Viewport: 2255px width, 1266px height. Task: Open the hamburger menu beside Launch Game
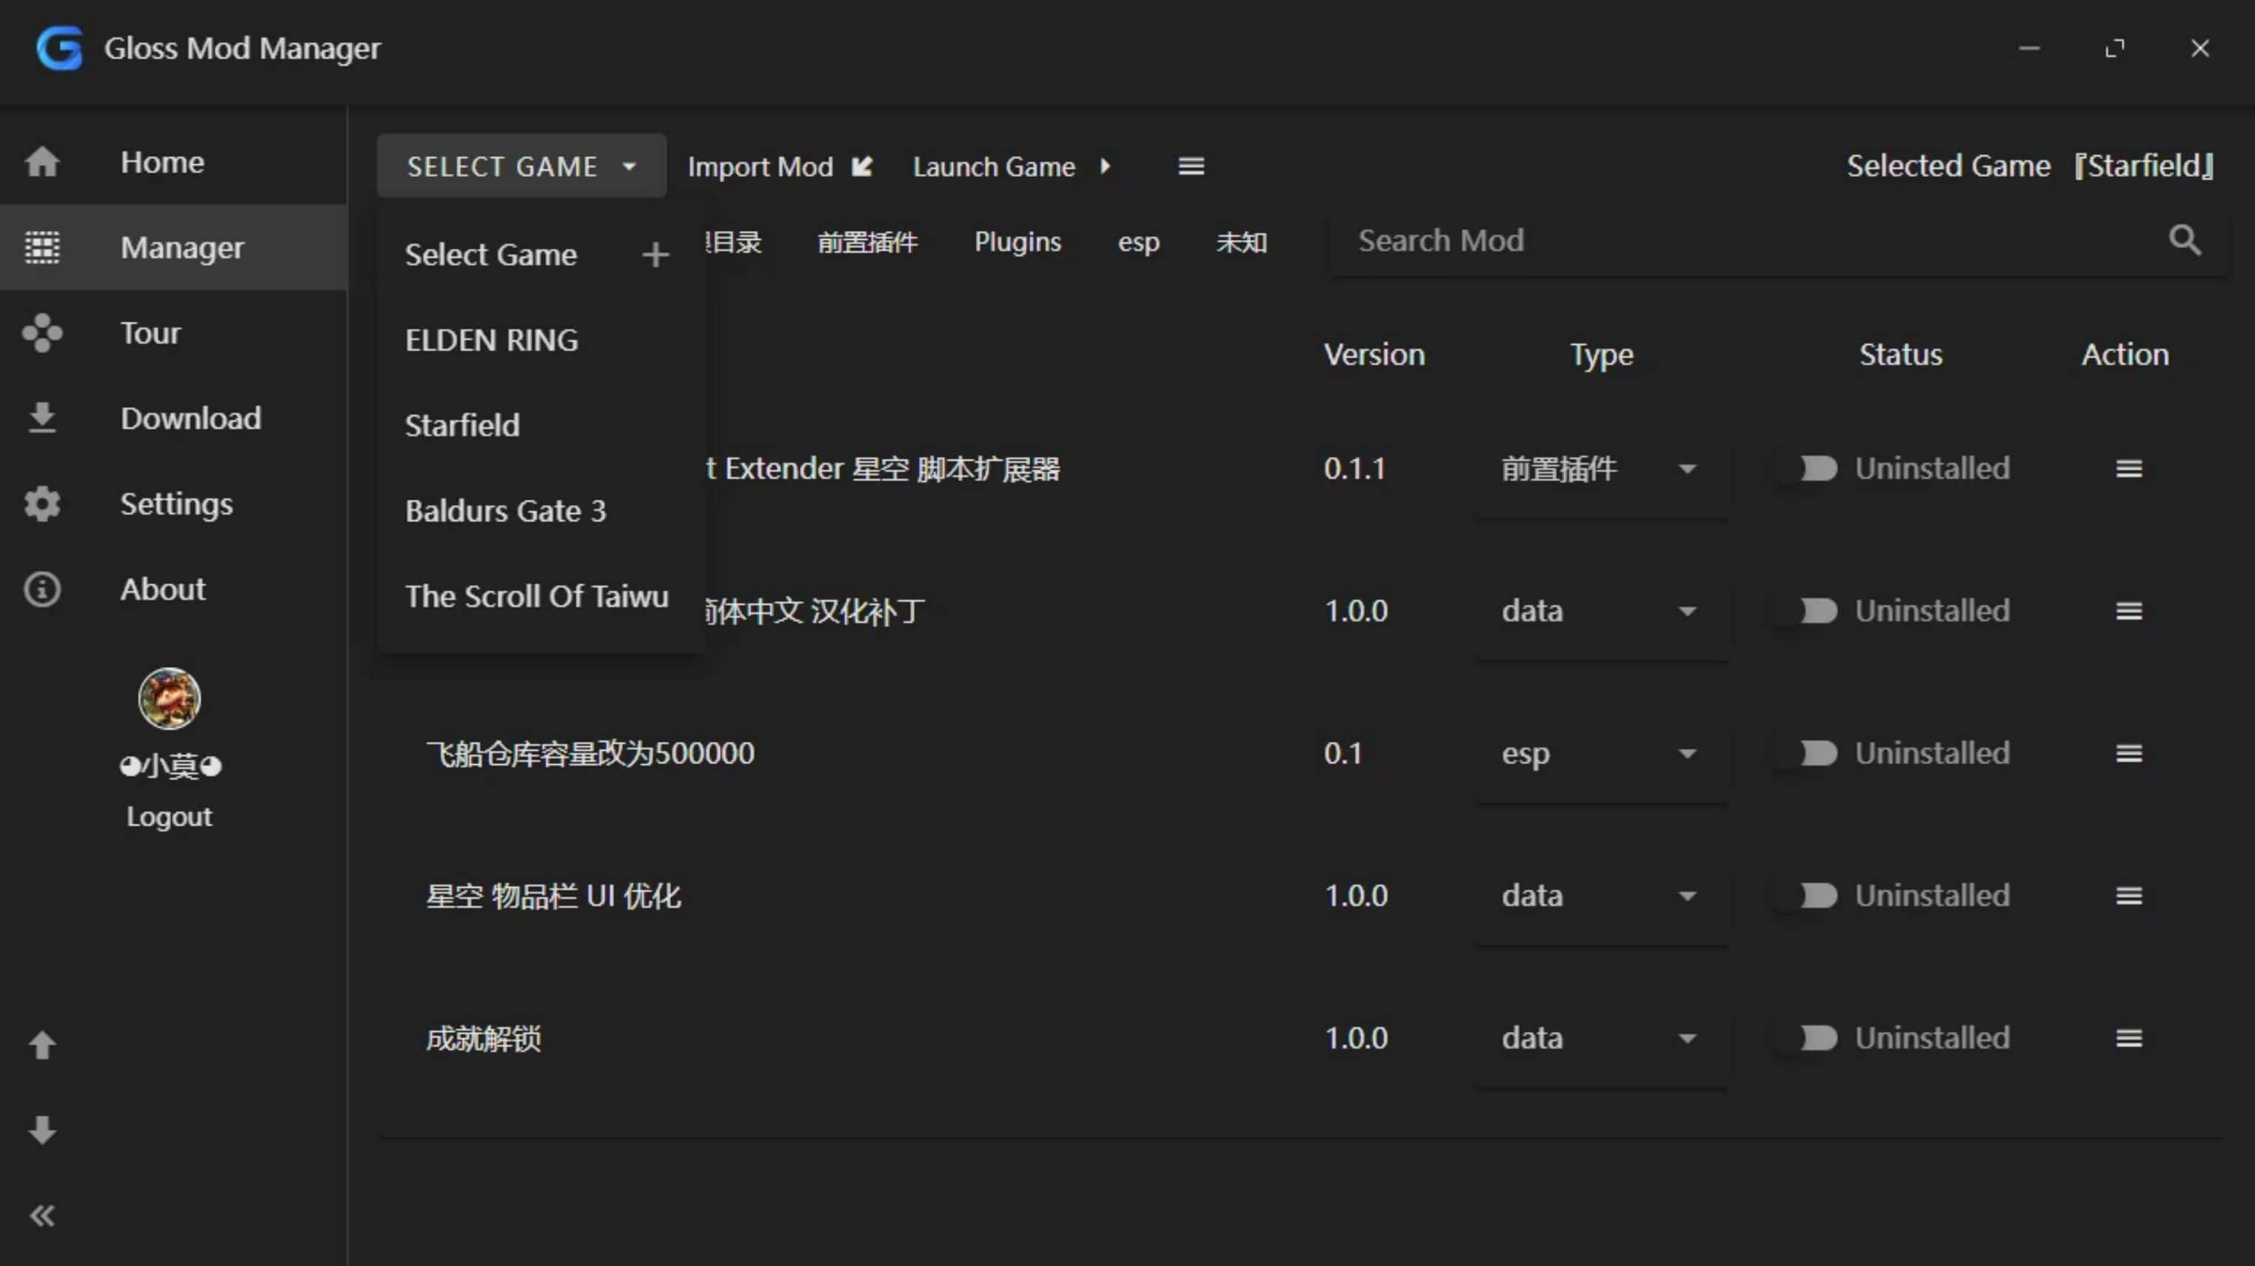[x=1191, y=165]
